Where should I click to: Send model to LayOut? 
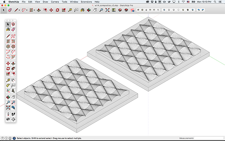(133, 10)
